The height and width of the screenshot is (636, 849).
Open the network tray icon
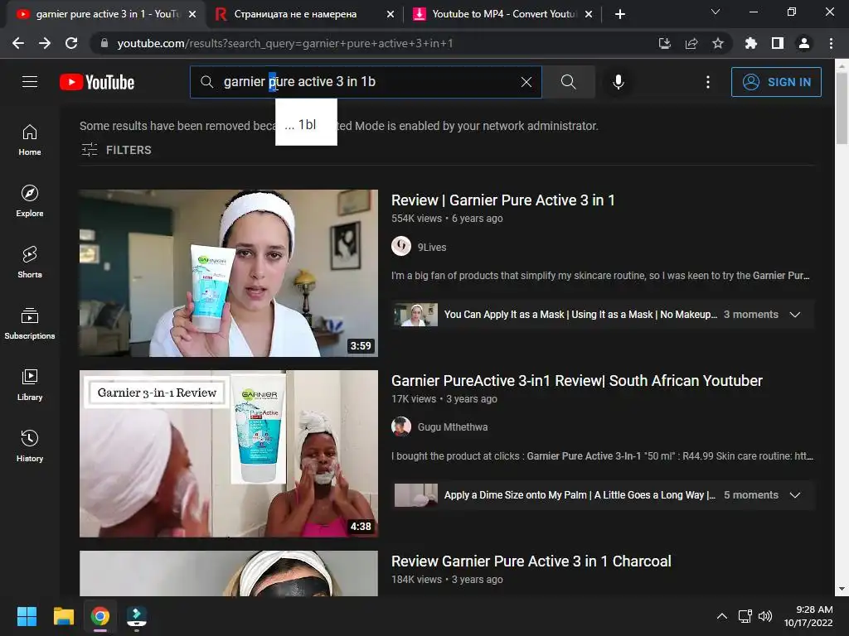pyautogui.click(x=745, y=616)
